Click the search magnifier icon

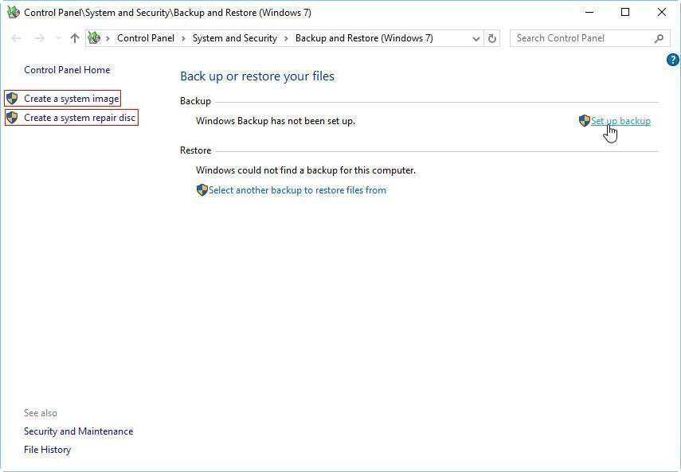click(x=659, y=38)
